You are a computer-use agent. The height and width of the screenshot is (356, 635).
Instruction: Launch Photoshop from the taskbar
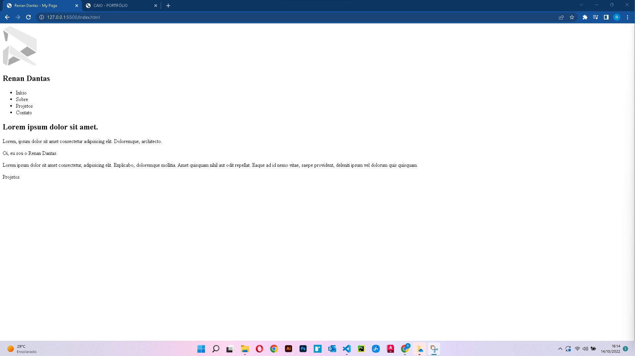coord(303,349)
